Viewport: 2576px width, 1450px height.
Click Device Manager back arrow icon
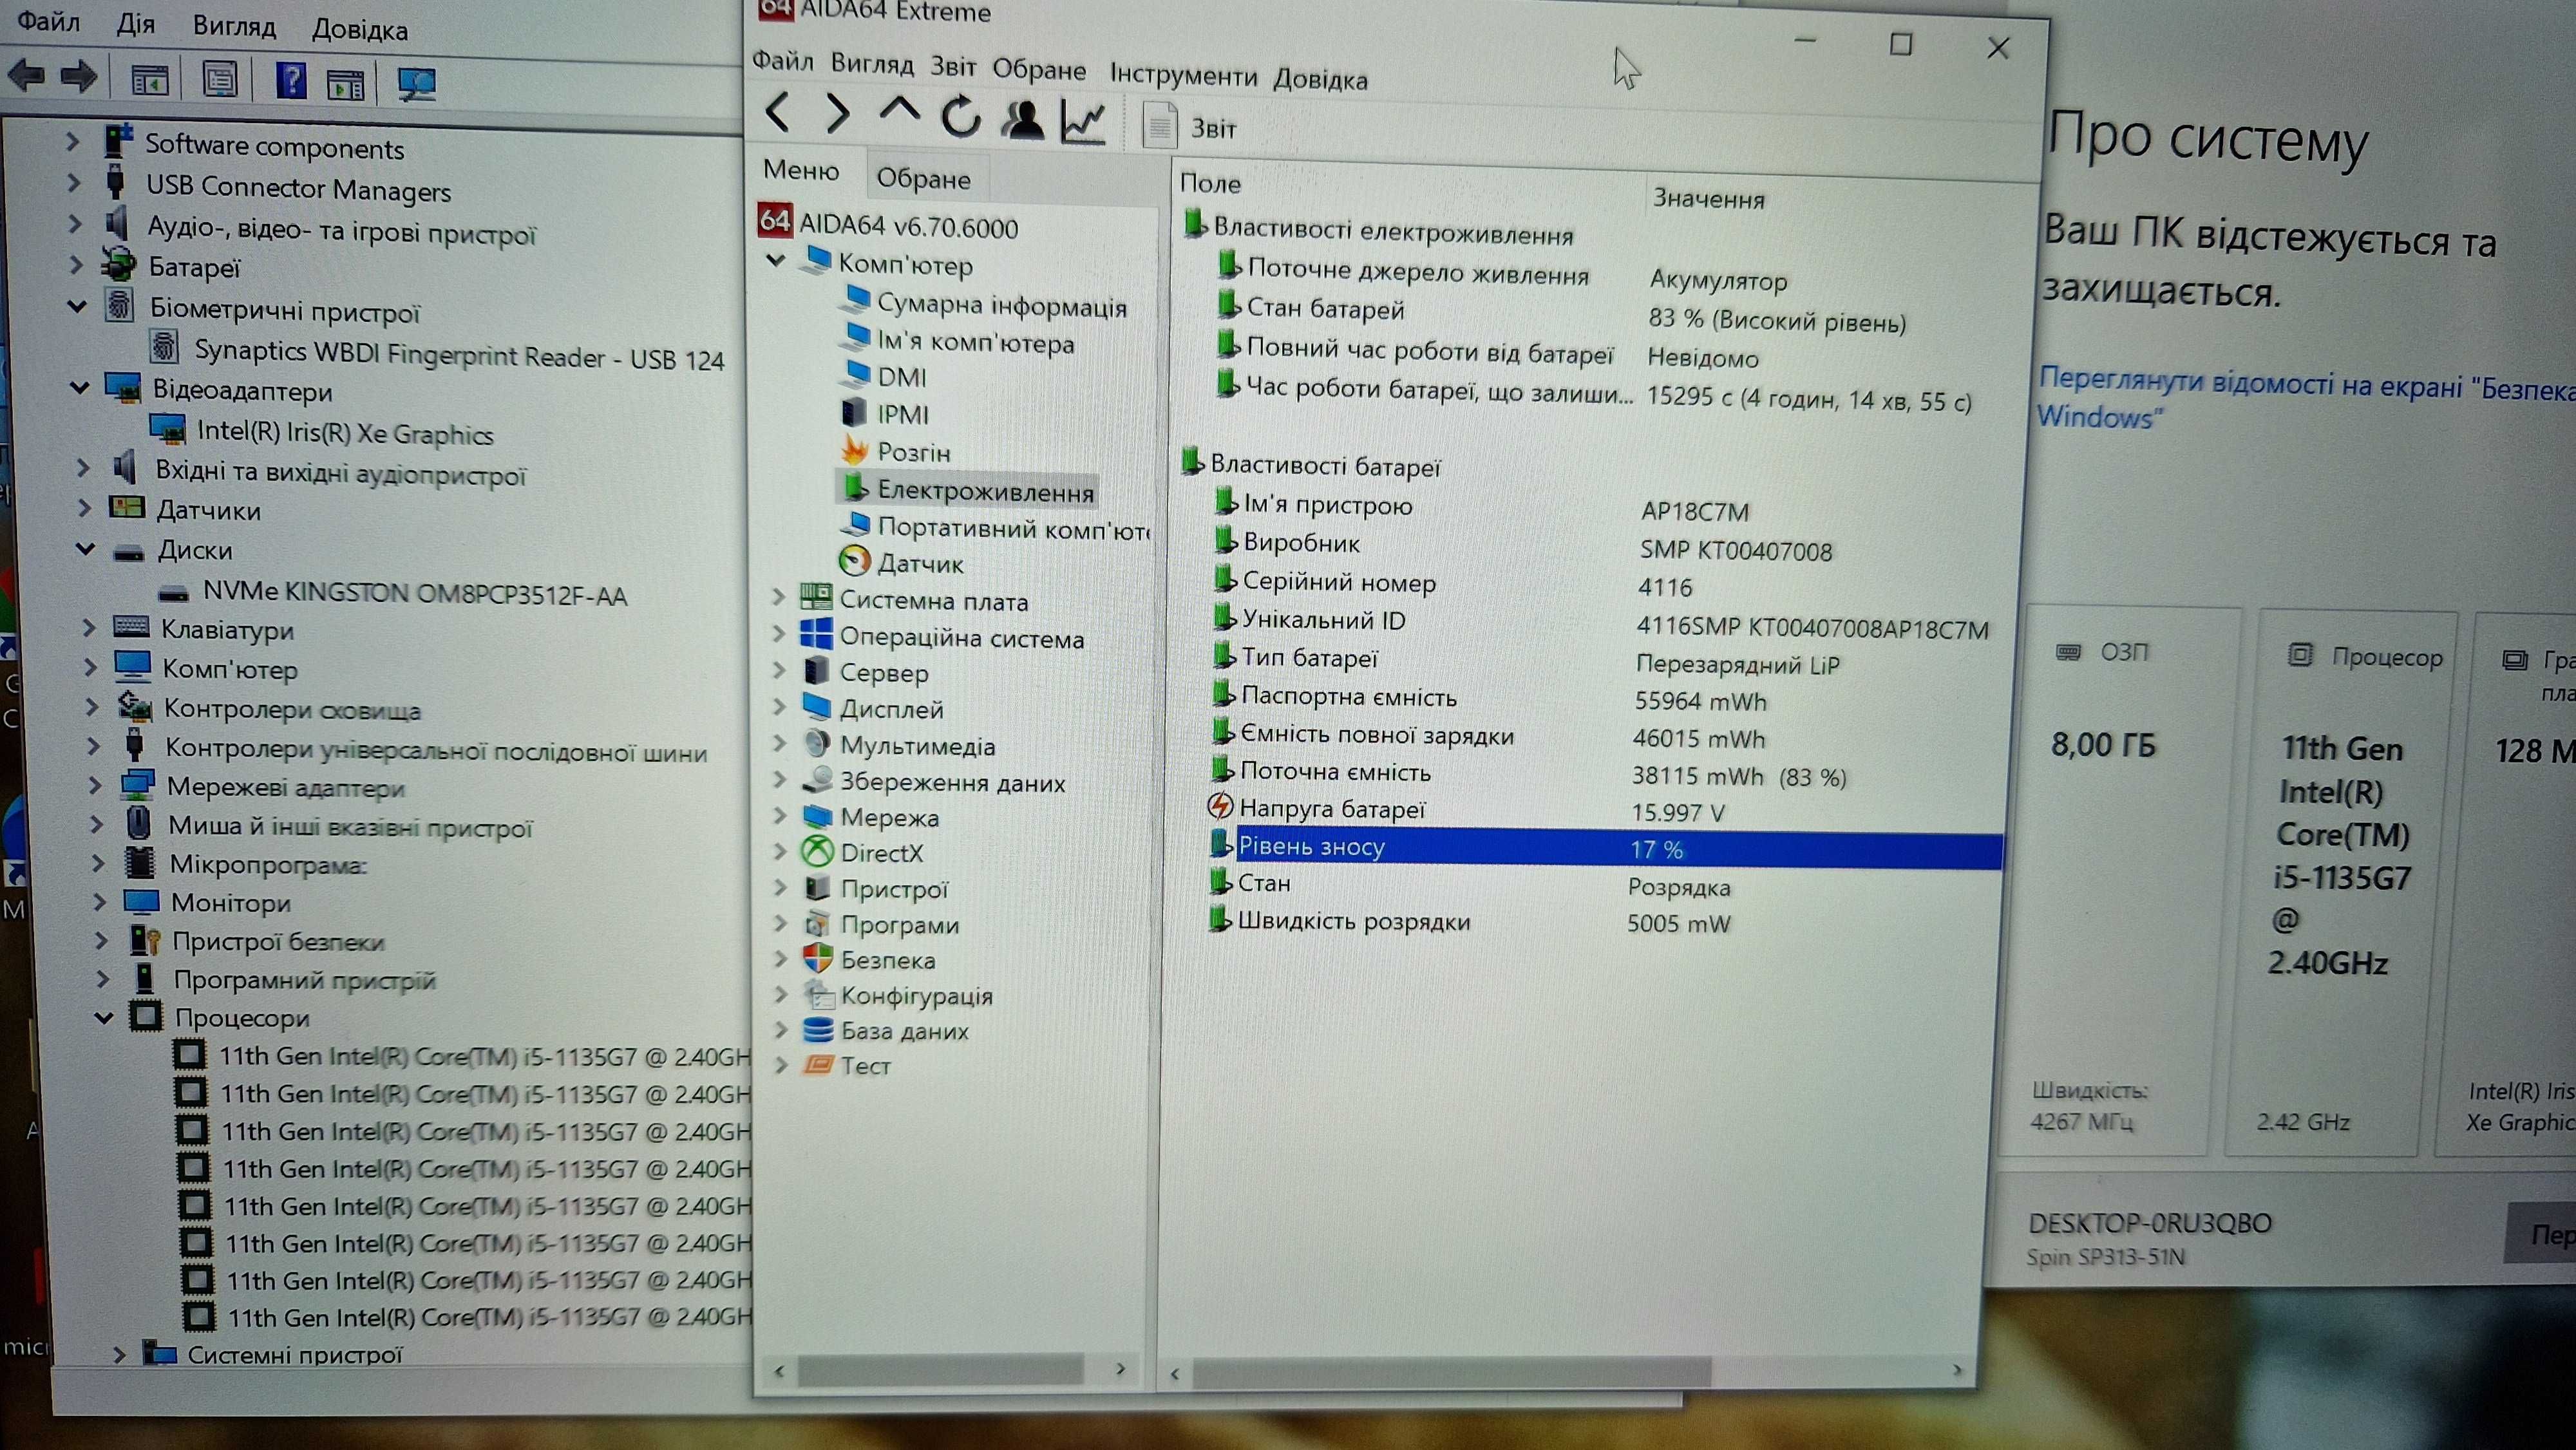tap(27, 75)
